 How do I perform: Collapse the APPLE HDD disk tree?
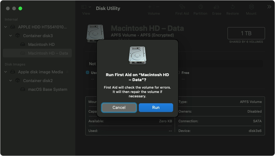point(6,27)
